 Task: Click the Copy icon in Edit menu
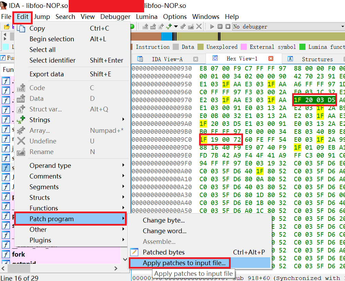(21, 29)
